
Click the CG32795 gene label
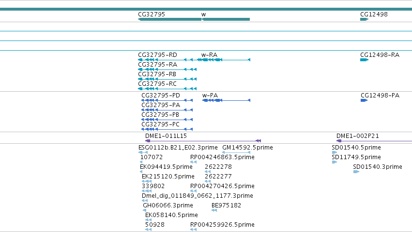pos(152,14)
